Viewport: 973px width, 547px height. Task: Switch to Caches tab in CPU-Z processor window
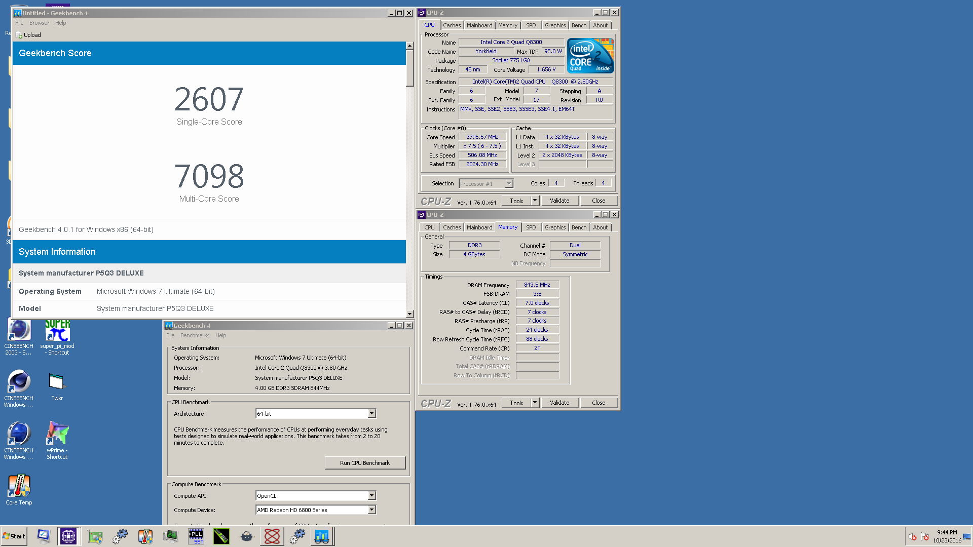click(452, 25)
